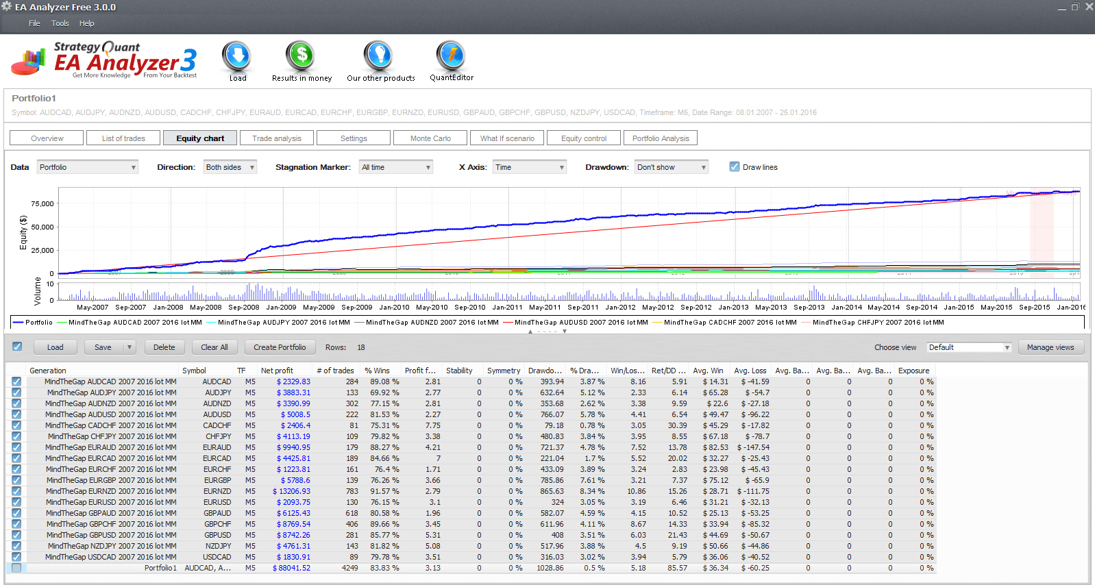Click the Create Portfolio button

(280, 347)
